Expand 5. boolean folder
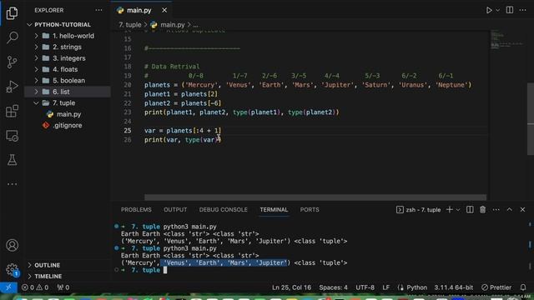Screen dimensions: 534x300 (x=68, y=81)
